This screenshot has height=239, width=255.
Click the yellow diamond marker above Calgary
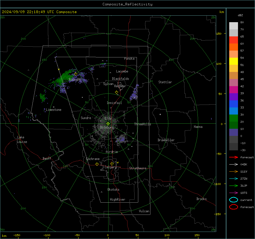[112, 164]
